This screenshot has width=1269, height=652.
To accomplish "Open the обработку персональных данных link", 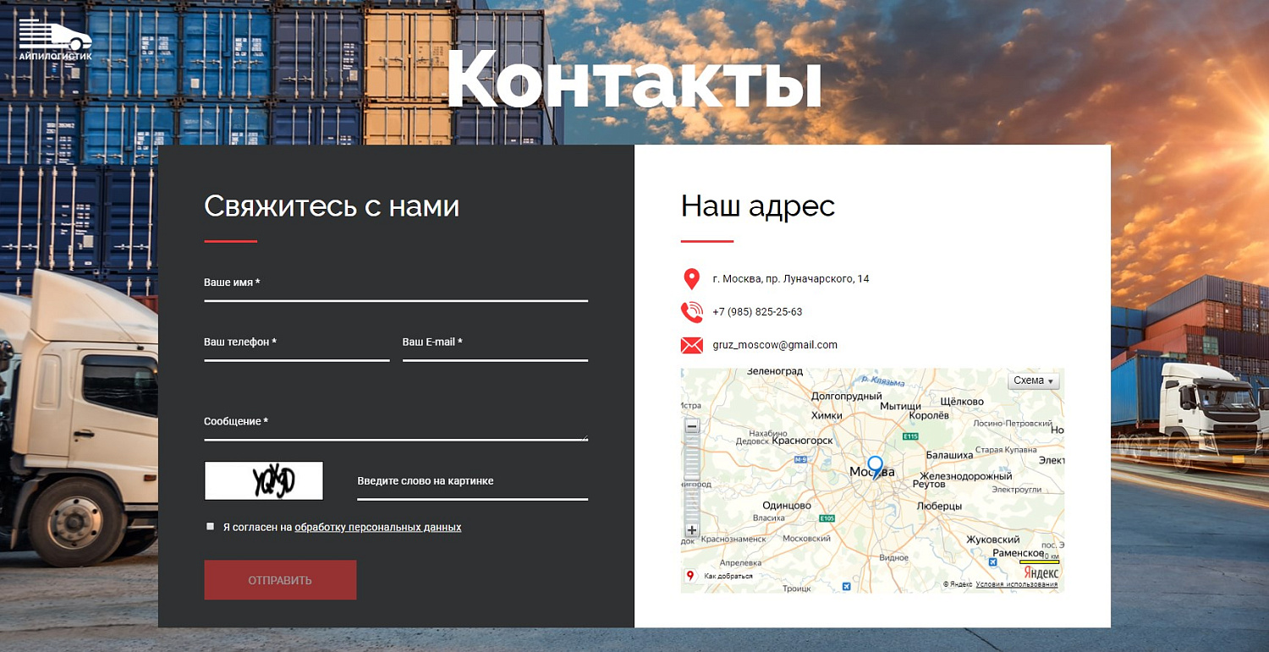I will [x=376, y=526].
